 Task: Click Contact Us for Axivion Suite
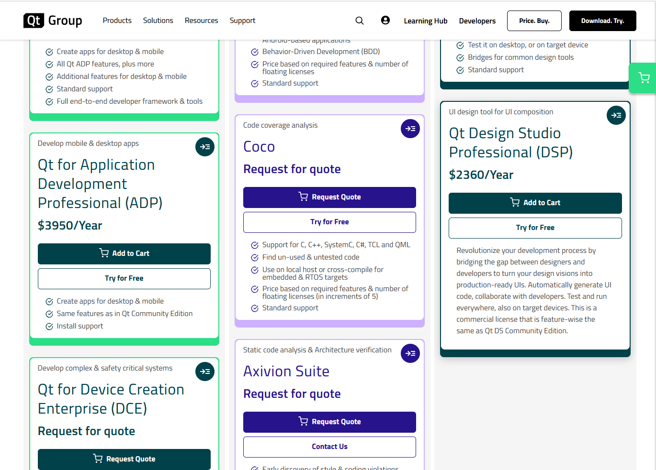tap(329, 447)
